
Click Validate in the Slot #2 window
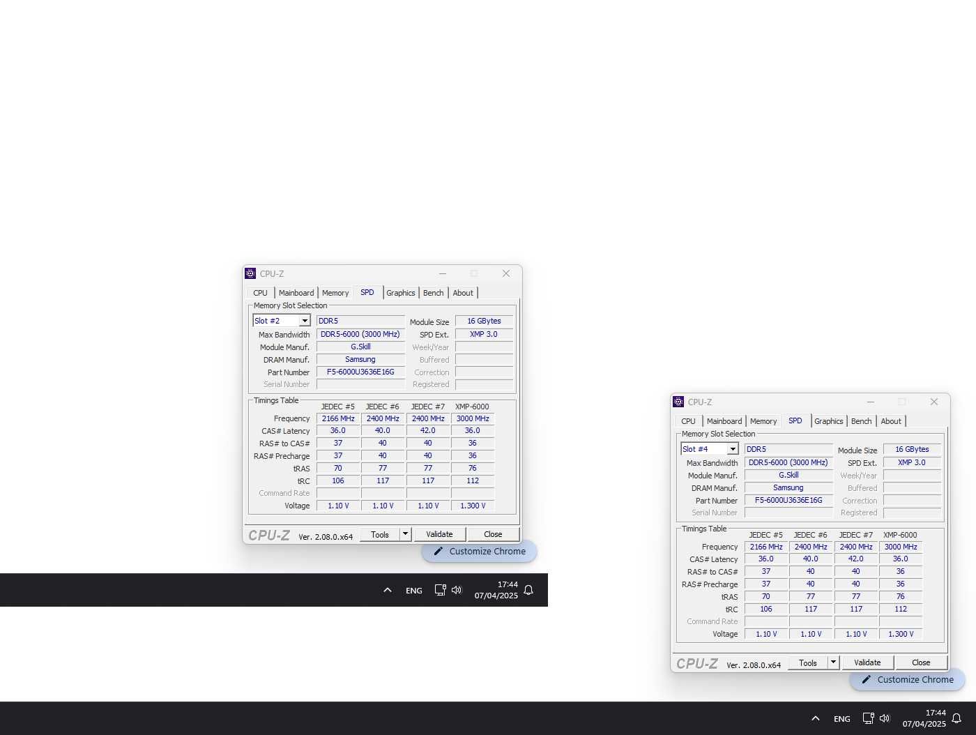pos(439,534)
